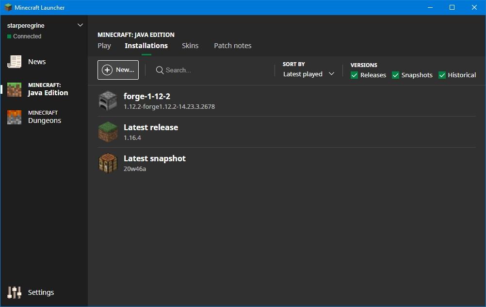Uncheck the Historical versions checkbox
Image resolution: width=486 pixels, height=307 pixels.
(442, 75)
